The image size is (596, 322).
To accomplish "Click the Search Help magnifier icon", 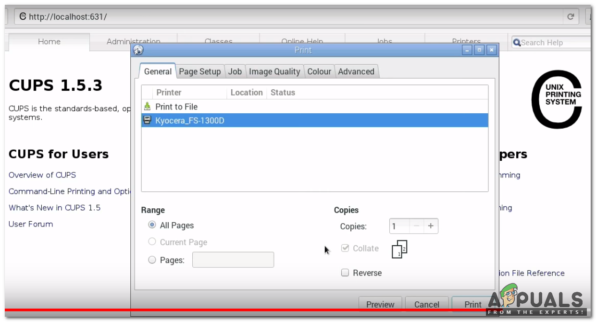I will click(517, 43).
